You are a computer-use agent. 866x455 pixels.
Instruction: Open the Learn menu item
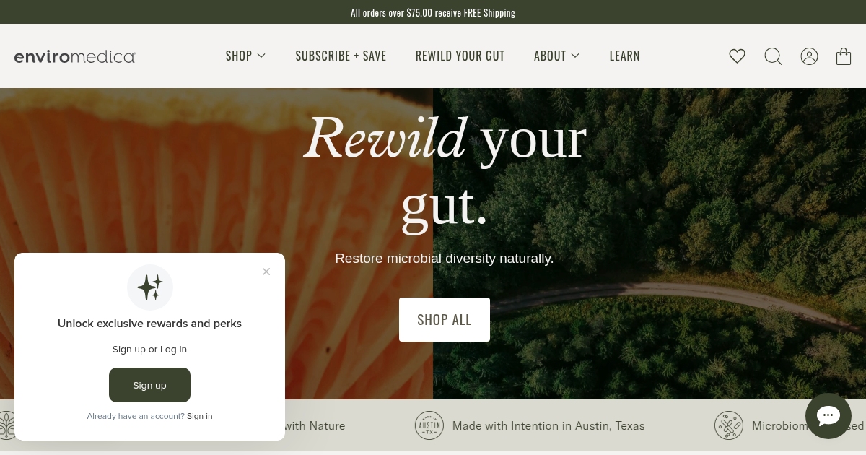624,56
